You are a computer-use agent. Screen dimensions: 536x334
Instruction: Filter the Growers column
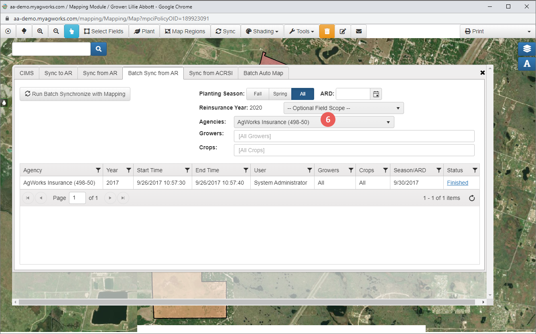[x=351, y=170]
